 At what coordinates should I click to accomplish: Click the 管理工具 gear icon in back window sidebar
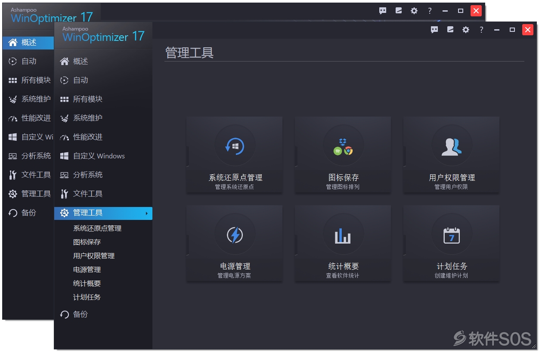(x=13, y=194)
